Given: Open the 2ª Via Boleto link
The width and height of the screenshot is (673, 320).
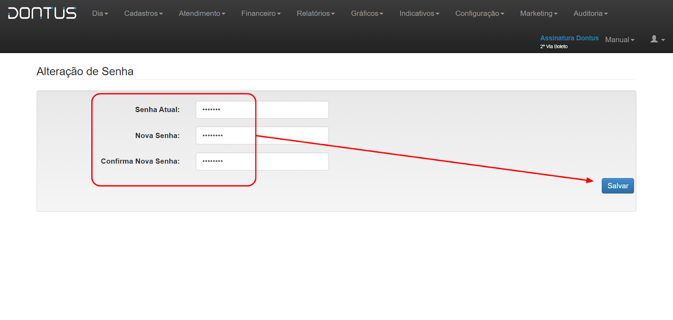Looking at the screenshot, I should 554,47.
